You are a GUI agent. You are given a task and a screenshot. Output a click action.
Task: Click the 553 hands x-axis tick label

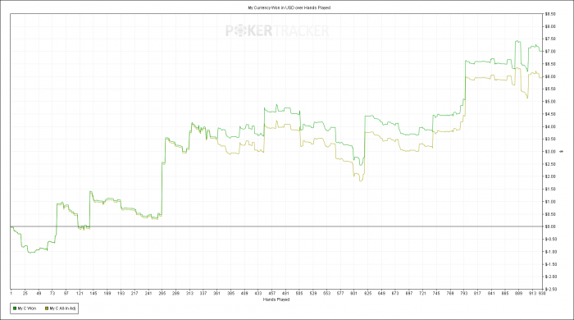pyautogui.click(x=326, y=294)
